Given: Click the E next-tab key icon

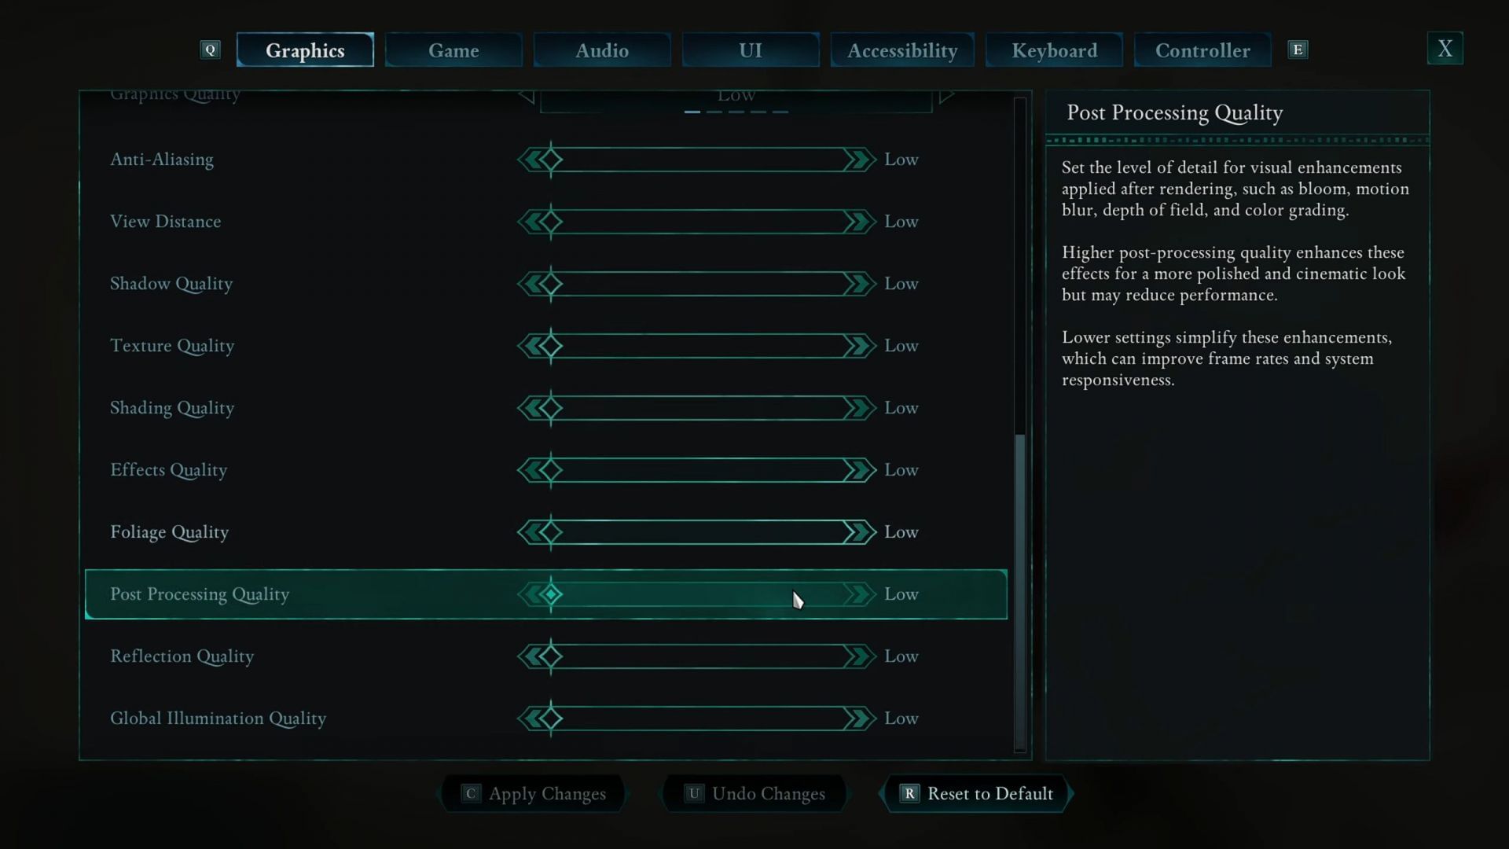Looking at the screenshot, I should pyautogui.click(x=1298, y=50).
